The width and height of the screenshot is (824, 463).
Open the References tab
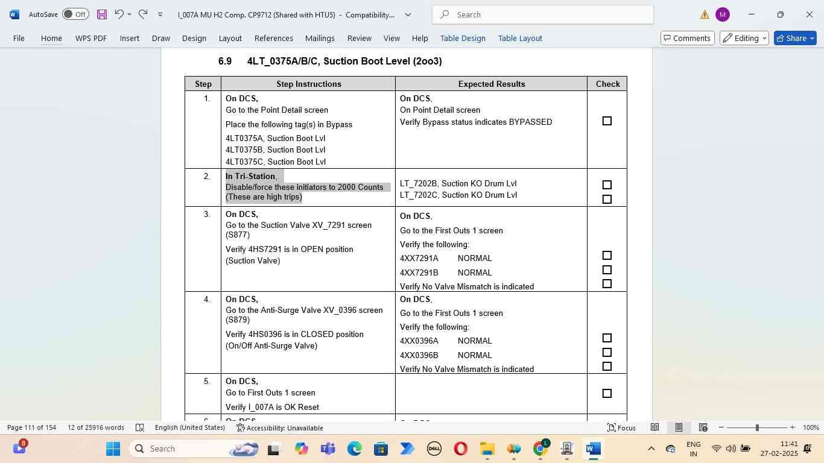click(274, 38)
